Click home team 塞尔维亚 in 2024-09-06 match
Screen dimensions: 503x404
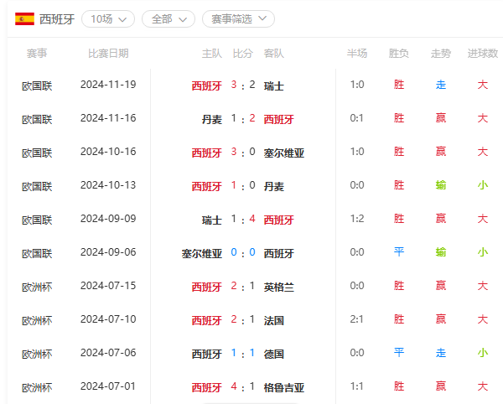(202, 254)
